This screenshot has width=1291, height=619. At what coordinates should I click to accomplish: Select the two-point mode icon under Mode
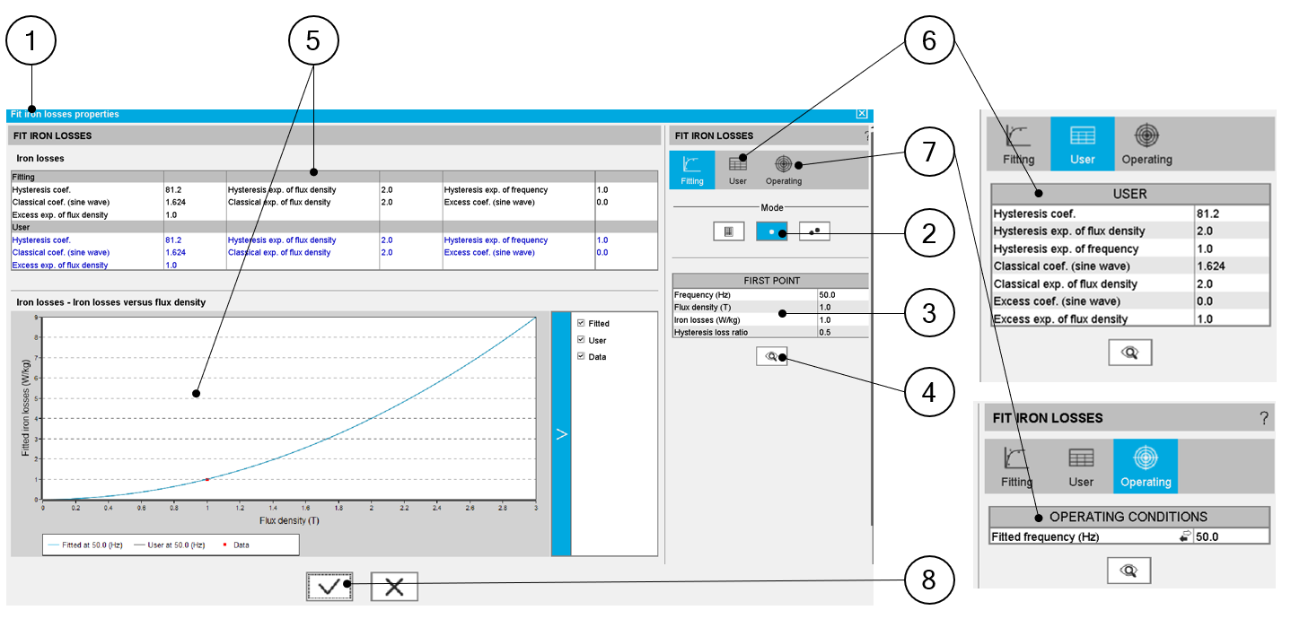point(814,231)
